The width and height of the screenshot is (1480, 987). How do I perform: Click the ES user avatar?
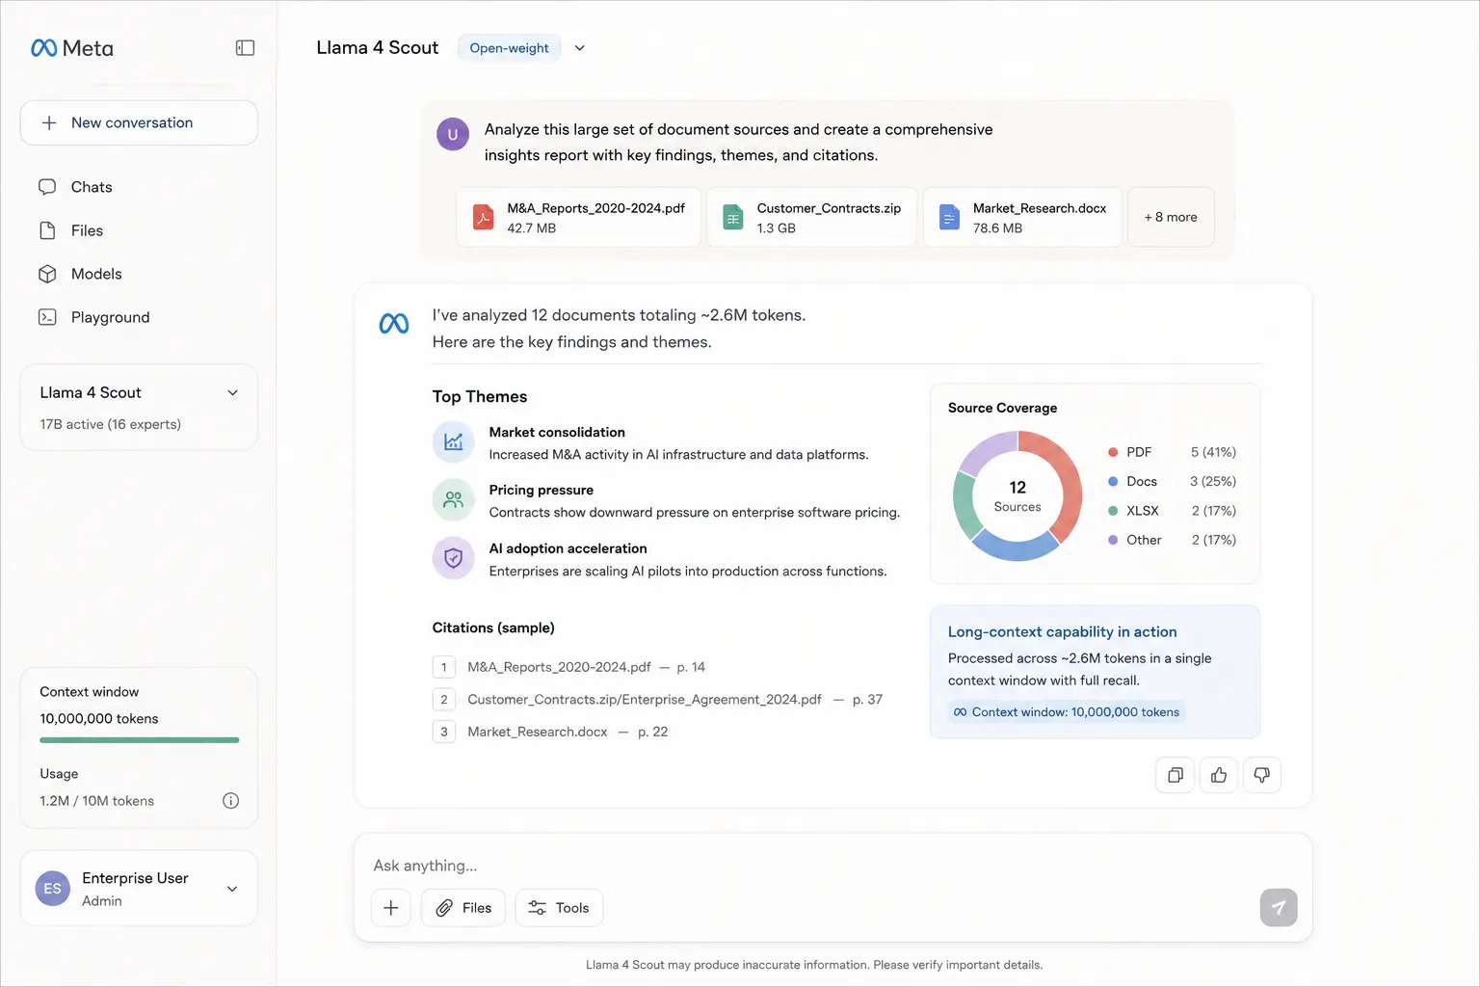[x=52, y=889]
